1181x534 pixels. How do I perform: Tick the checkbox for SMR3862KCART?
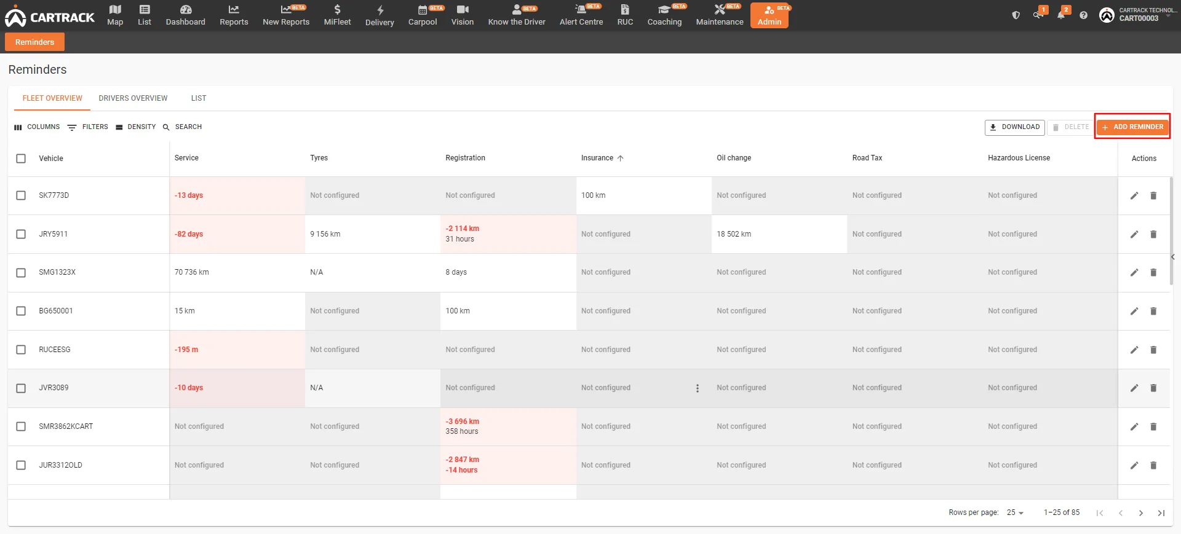pos(21,426)
